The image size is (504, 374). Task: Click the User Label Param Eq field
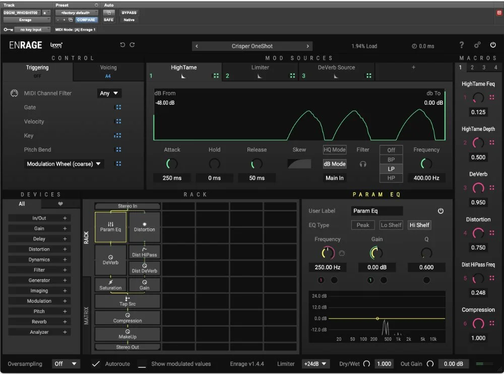[376, 211]
